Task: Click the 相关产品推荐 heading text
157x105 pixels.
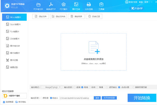Action: (8, 91)
